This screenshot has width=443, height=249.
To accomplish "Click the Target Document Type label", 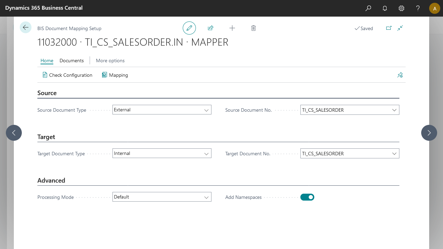I will pyautogui.click(x=61, y=154).
